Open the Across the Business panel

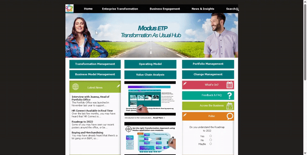point(208,106)
